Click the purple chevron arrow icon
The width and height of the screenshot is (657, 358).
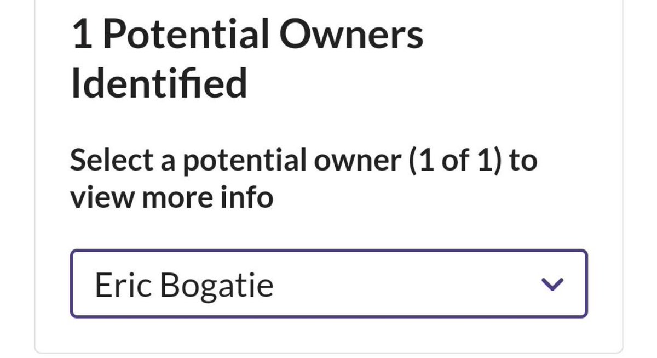coord(551,284)
